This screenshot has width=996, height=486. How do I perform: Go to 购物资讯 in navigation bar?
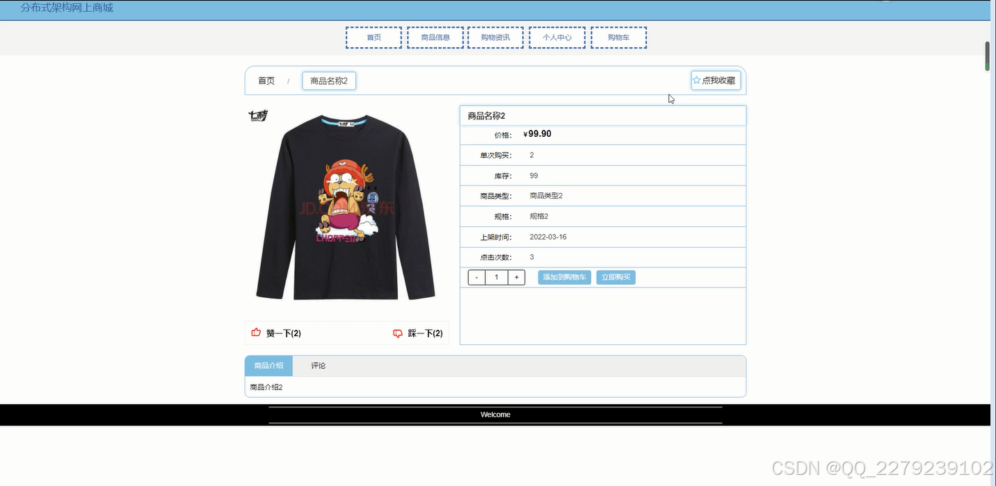(x=495, y=37)
